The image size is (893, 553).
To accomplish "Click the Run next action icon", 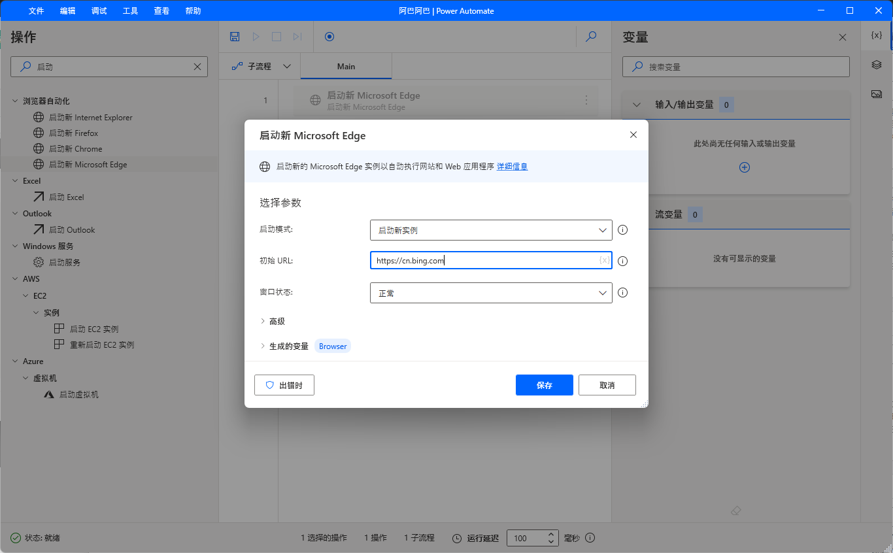I will pos(297,37).
